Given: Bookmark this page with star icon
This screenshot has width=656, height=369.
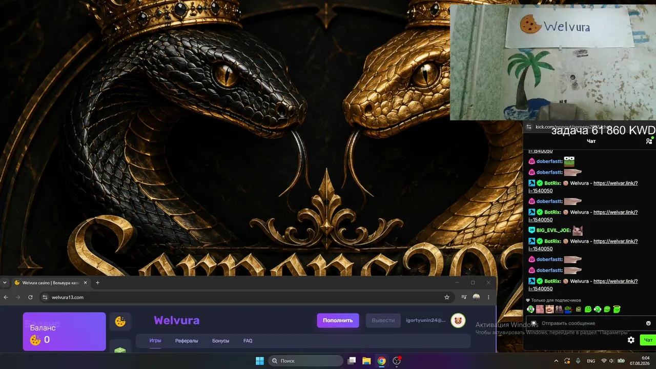Looking at the screenshot, I should 447,297.
